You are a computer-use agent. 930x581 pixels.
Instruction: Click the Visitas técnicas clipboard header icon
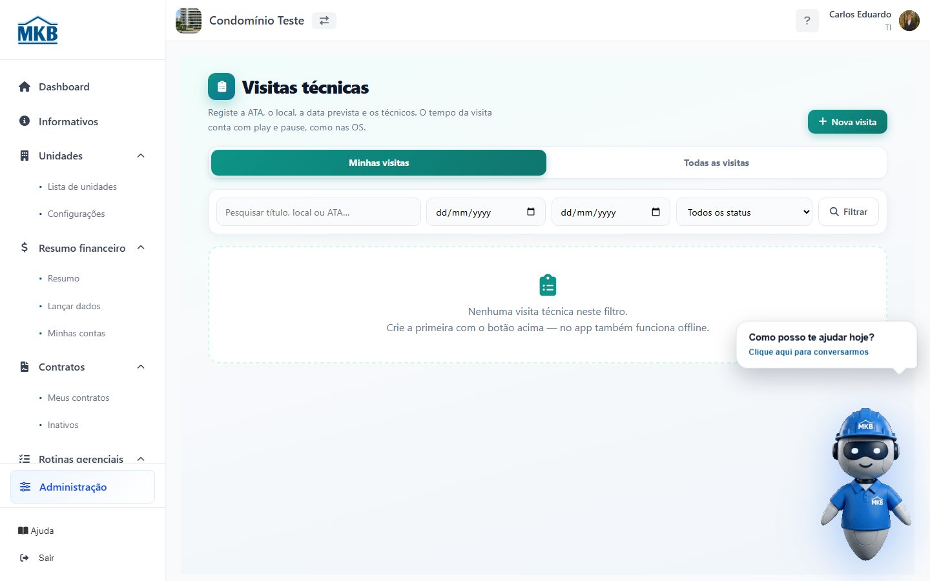222,87
